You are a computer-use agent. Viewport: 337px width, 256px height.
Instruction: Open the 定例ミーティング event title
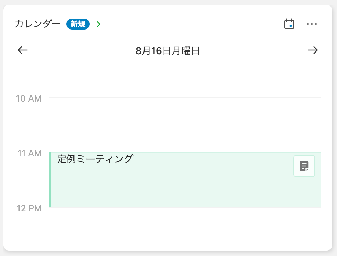coord(95,159)
